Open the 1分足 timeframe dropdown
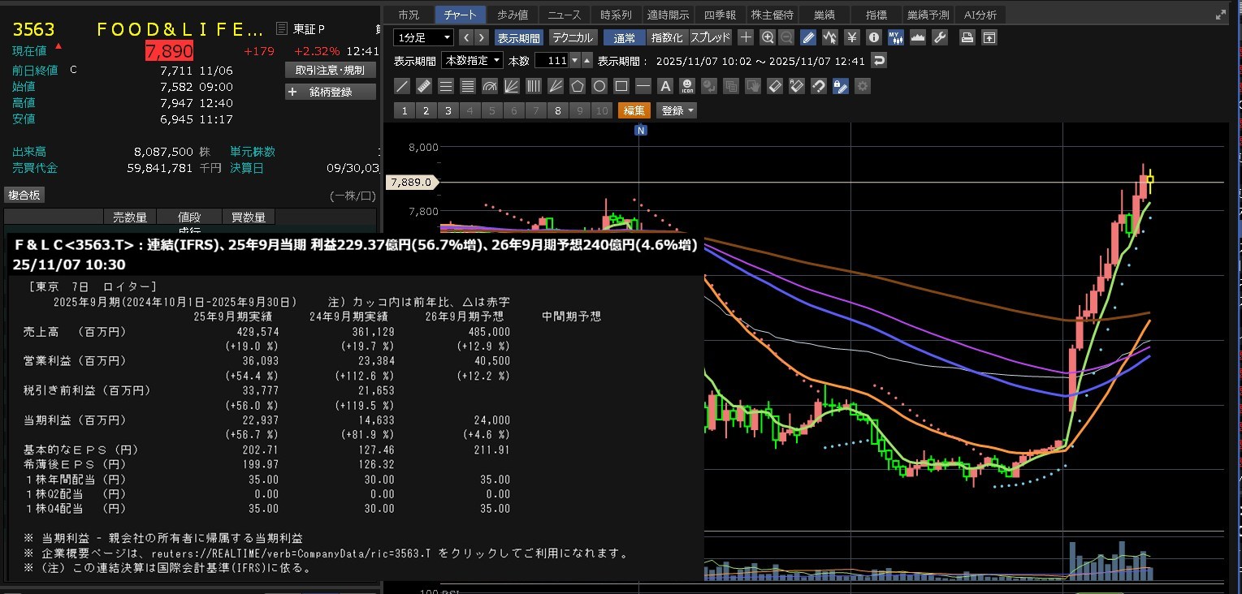This screenshot has height=594, width=1242. click(x=423, y=37)
